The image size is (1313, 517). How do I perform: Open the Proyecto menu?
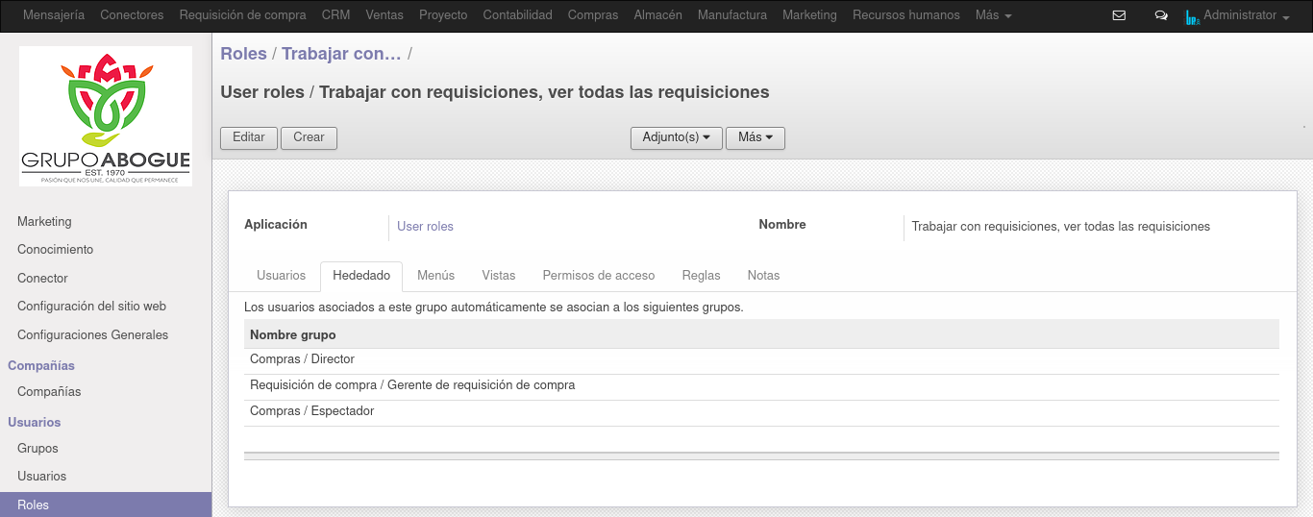coord(443,15)
